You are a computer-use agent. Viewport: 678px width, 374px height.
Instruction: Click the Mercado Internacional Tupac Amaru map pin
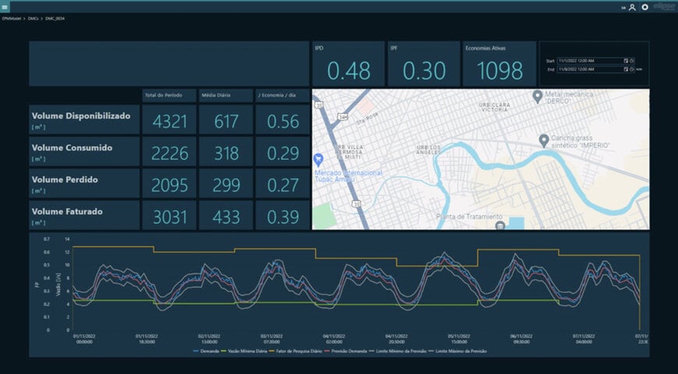tap(317, 158)
